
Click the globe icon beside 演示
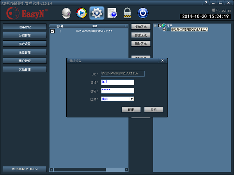(164, 26)
